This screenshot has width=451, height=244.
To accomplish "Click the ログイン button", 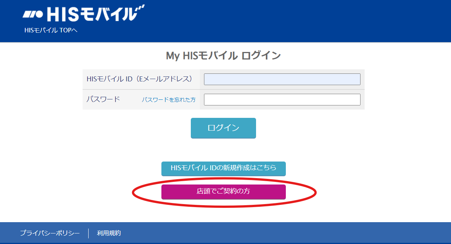I will [223, 128].
